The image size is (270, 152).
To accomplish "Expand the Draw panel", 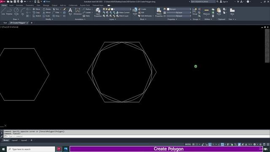I will (x=16, y=19).
